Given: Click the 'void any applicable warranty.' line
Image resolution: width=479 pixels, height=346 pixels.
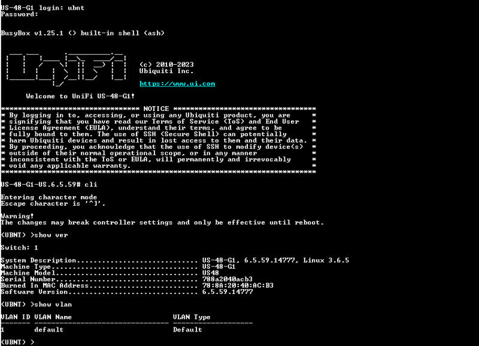Looking at the screenshot, I should click(69, 166).
